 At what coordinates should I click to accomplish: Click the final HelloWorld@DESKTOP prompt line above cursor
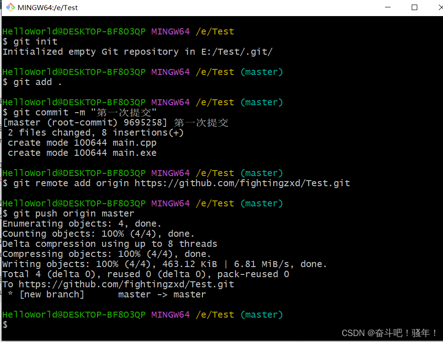pos(143,314)
